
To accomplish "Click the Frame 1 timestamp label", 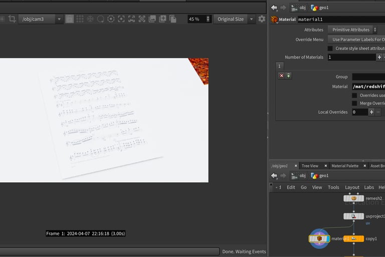I will pyautogui.click(x=85, y=233).
